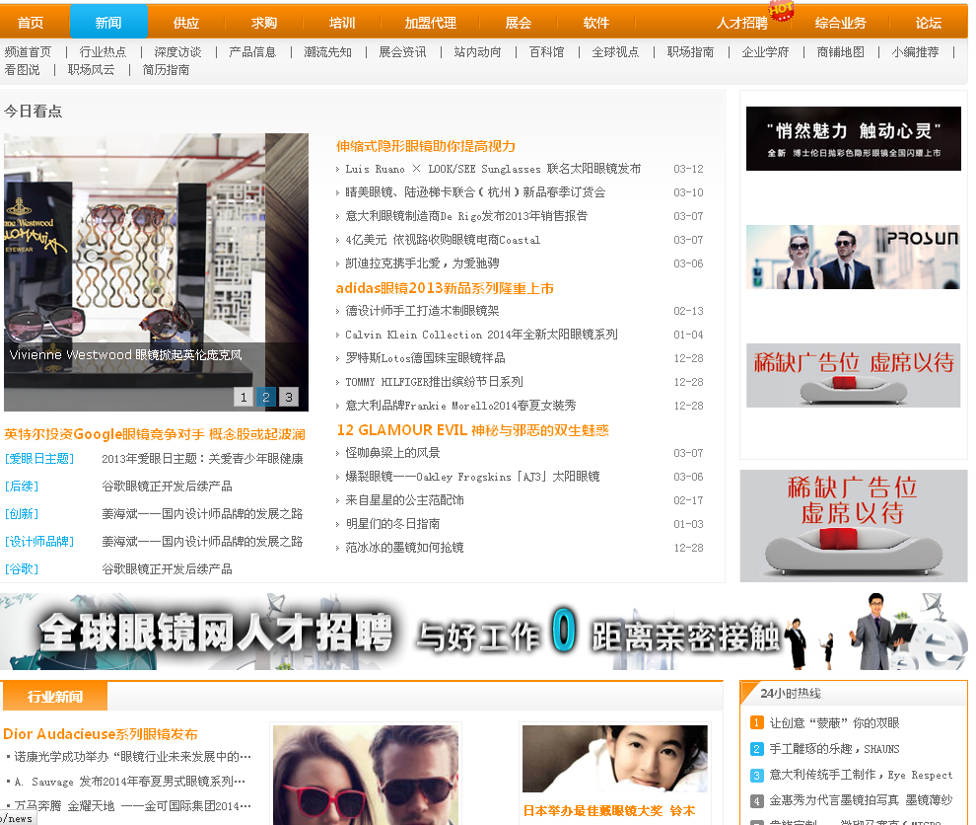This screenshot has height=825, width=976.
Task: Open the 日本举办最佳戴眼镜大奖 article link
Action: [609, 810]
